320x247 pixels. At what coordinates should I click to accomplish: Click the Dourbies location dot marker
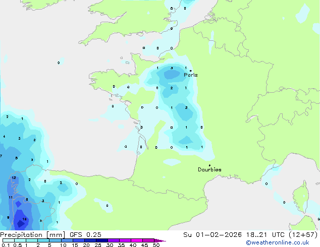pyautogui.click(x=209, y=165)
